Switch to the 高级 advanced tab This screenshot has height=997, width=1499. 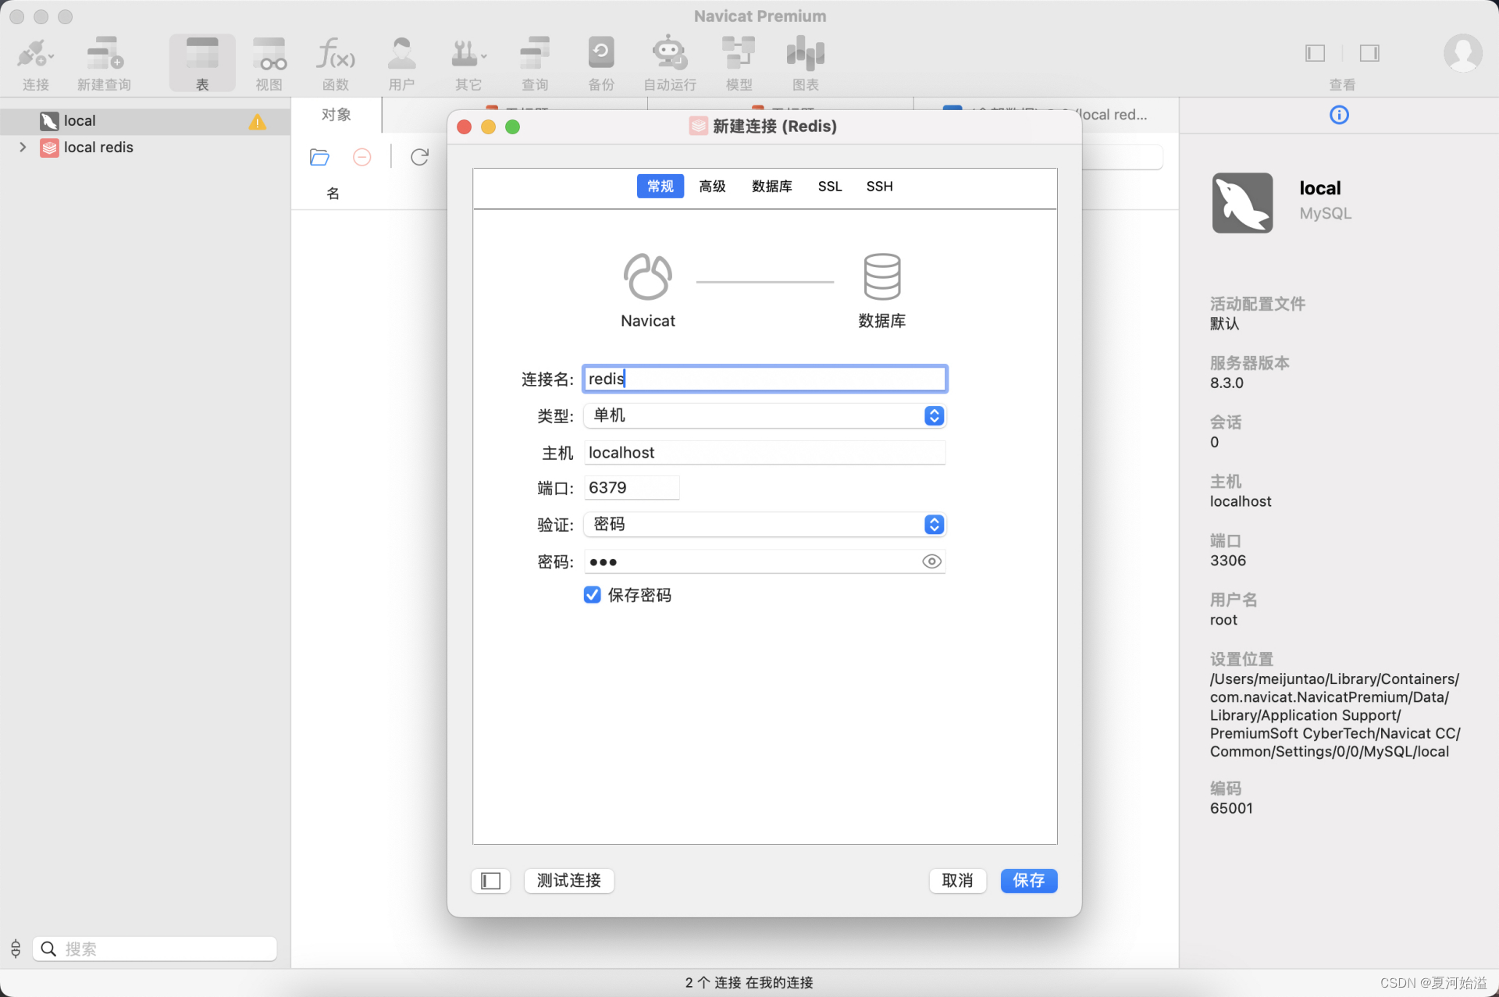point(712,186)
